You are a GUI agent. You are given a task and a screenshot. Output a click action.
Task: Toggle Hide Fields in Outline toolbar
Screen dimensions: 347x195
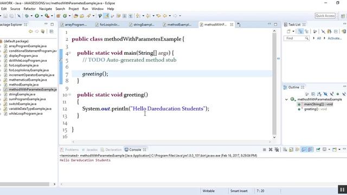[325, 94]
